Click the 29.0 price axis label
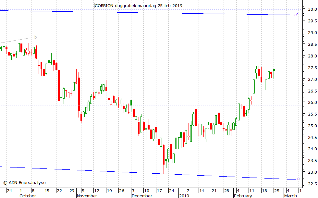The height and width of the screenshot is (198, 318). [312, 33]
